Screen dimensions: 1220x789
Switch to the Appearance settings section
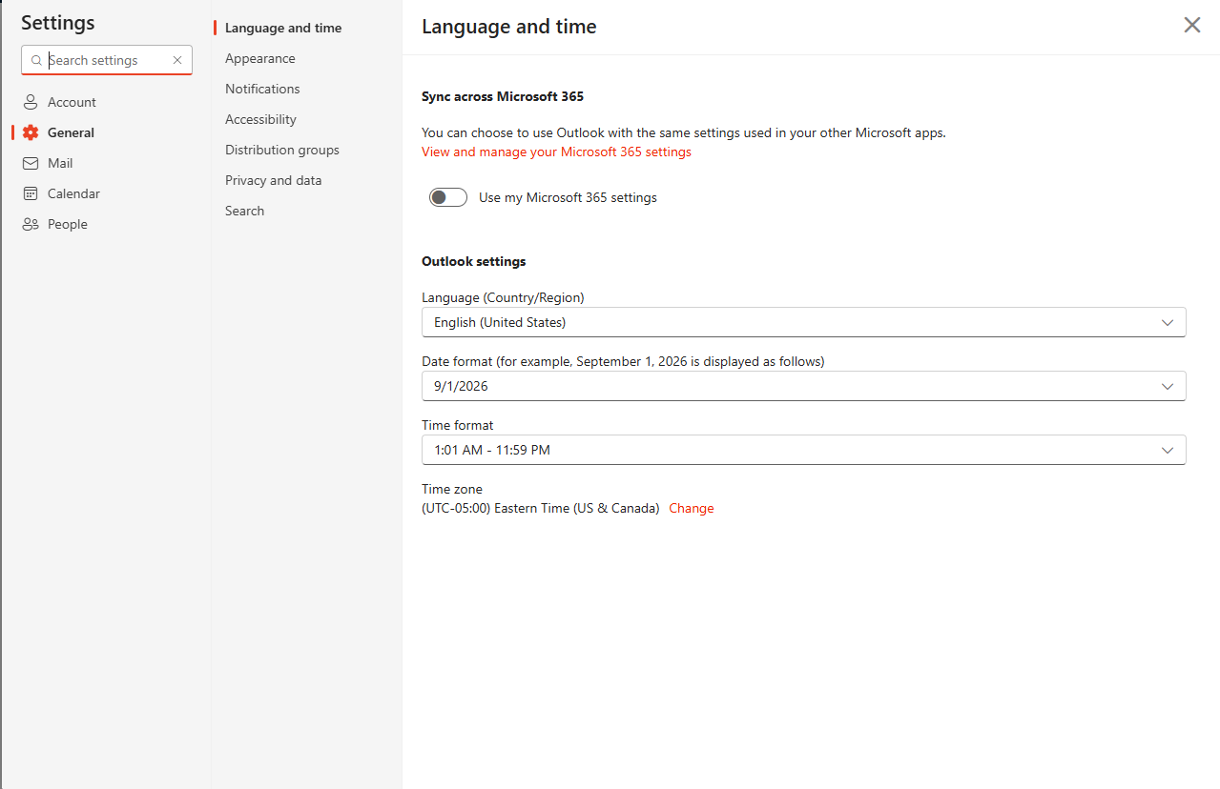[259, 58]
